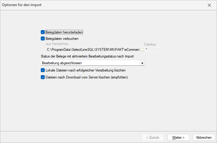Click the greyed-out '< Zurück' button
This screenshot has height=143, width=217.
point(153,138)
